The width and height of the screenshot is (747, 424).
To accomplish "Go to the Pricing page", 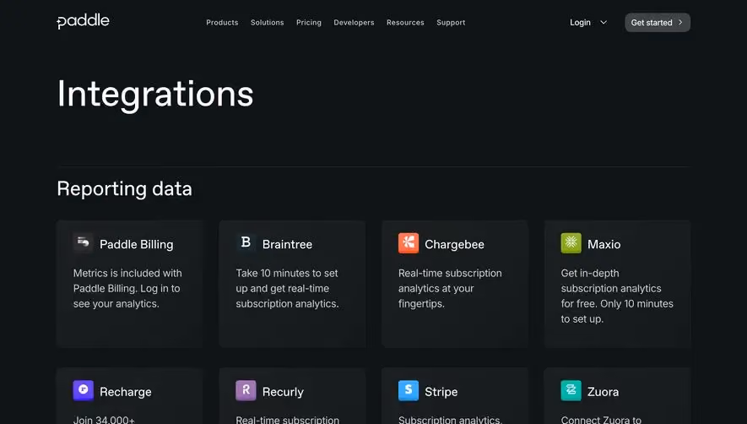I will click(x=309, y=23).
